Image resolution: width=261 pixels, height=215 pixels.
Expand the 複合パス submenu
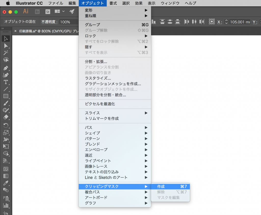tap(115, 192)
